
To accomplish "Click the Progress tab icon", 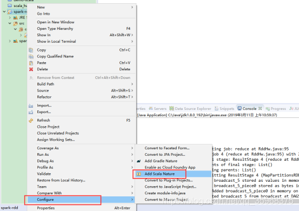I will pos(268,109).
